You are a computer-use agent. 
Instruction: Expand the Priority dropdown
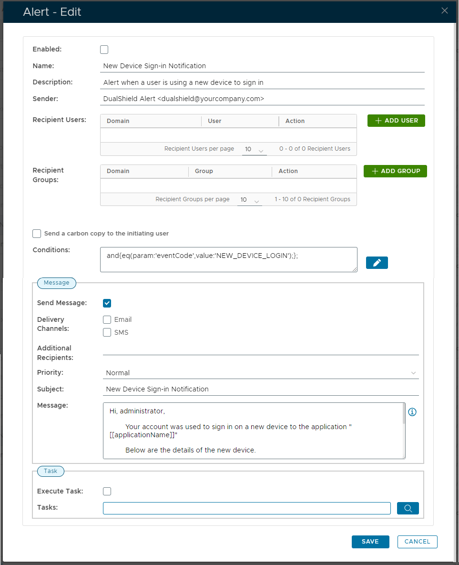pyautogui.click(x=261, y=373)
